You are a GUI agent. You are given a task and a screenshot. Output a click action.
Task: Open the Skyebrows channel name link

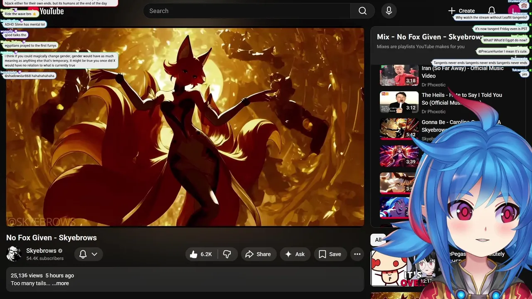[x=41, y=251]
